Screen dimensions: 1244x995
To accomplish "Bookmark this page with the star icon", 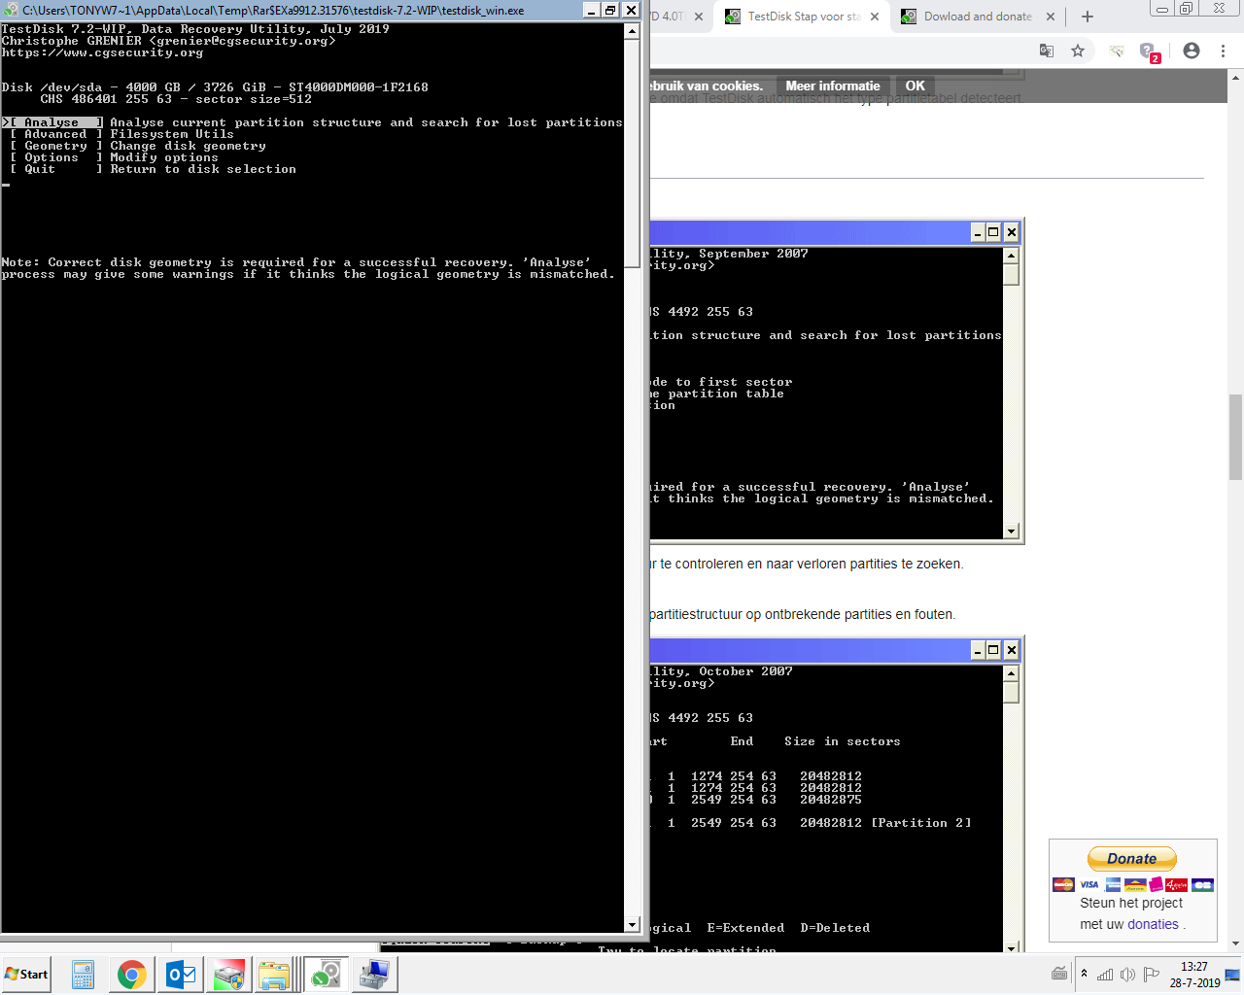I will pos(1078,51).
